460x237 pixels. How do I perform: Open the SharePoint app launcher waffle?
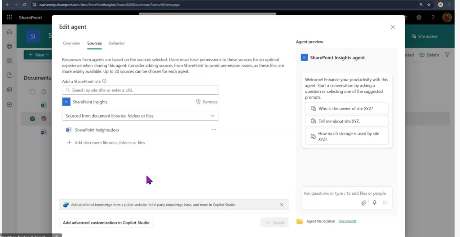9,18
